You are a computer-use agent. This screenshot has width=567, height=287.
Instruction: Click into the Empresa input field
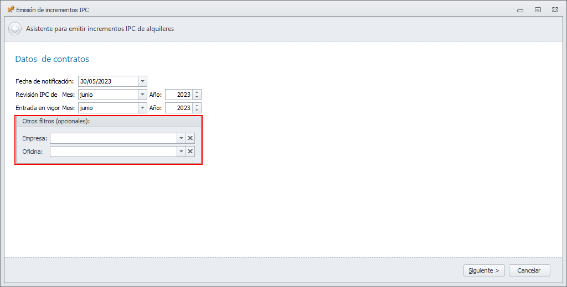(x=113, y=138)
